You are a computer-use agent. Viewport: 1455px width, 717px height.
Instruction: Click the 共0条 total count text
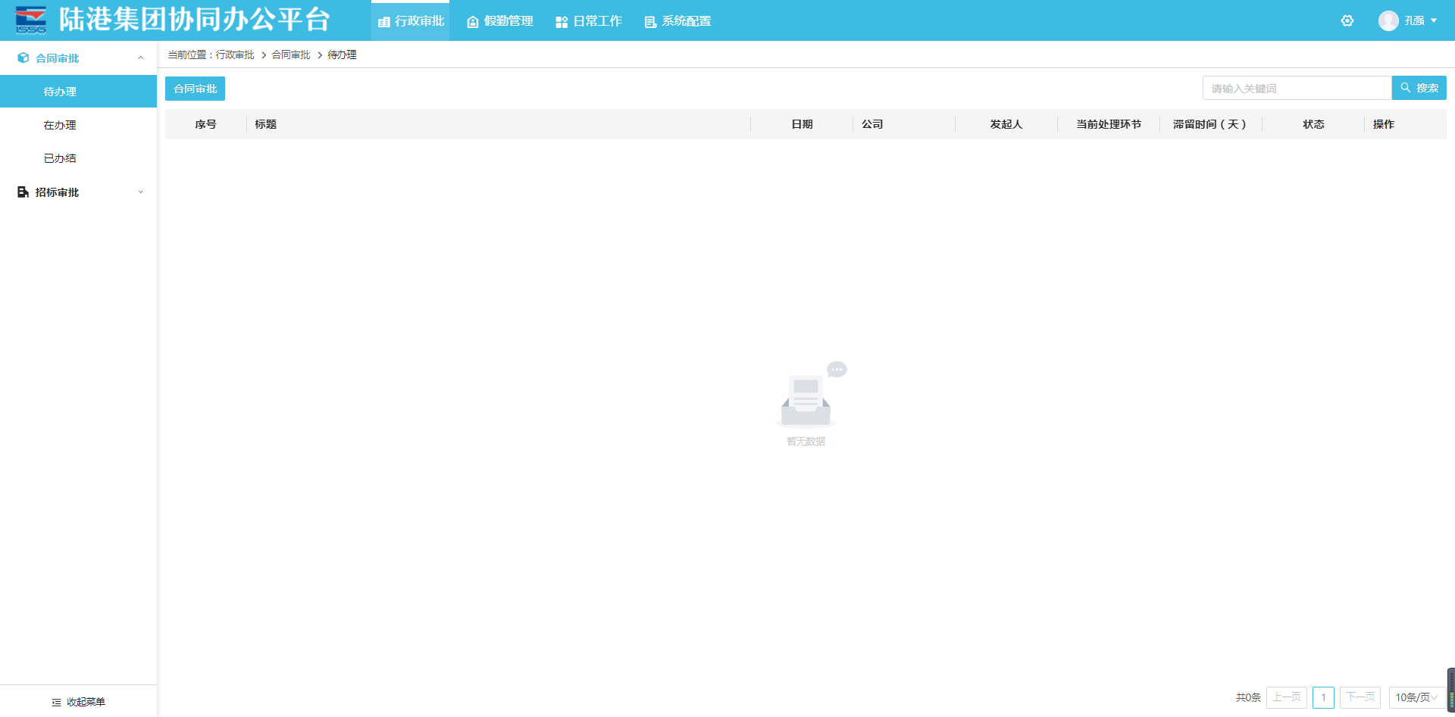click(x=1248, y=697)
